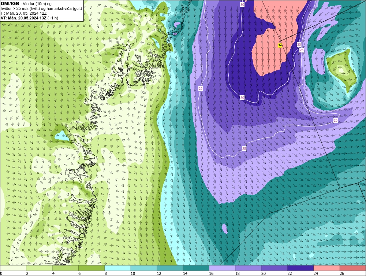Click the yellow 34 maximum gust marker
Image resolution: width=366 pixels, height=276 pixels.
click(280, 45)
